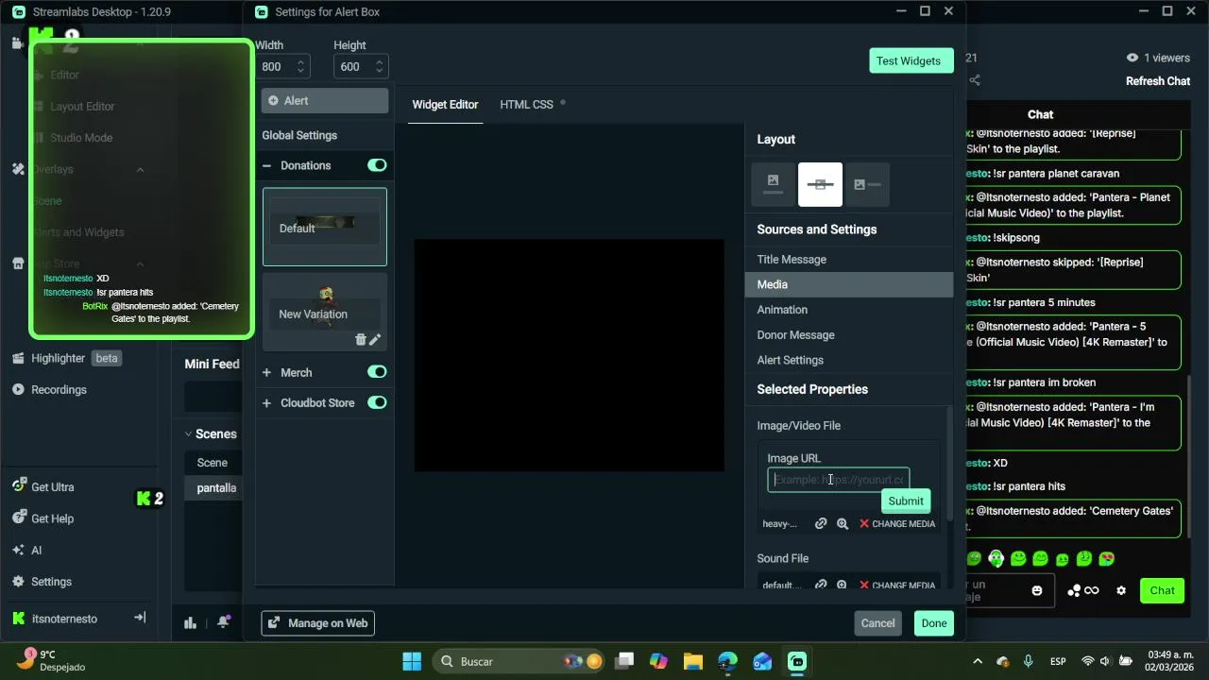Click CHANGE MEDIA for image file
This screenshot has width=1209, height=680.
897,523
